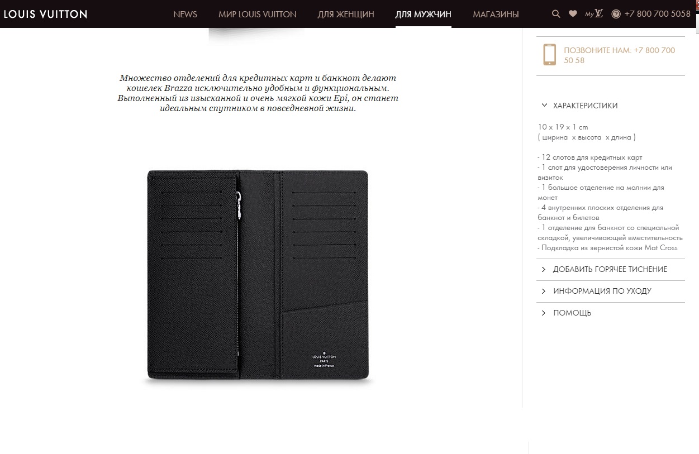Select the Для мужчин menu
699x454 pixels.
pos(424,14)
